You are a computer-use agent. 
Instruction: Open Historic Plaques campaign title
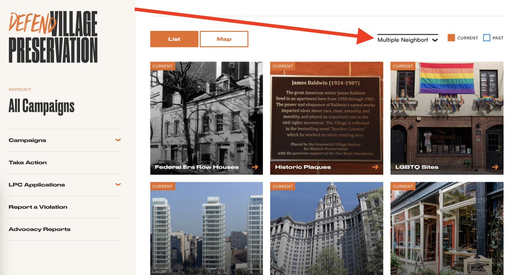click(303, 167)
